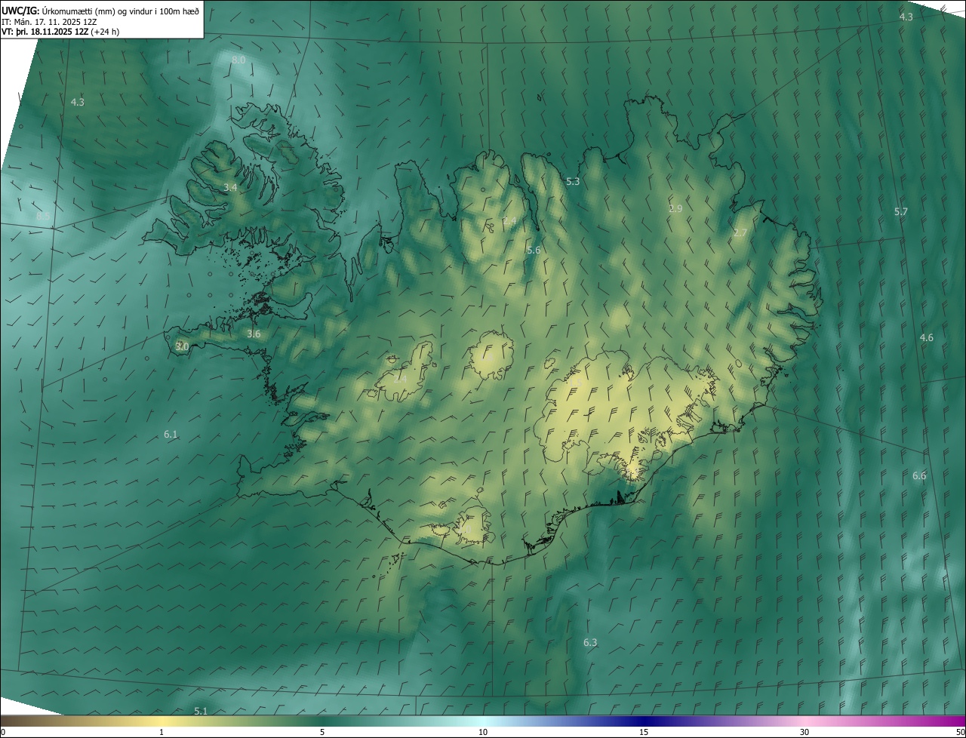Click the precipitation colour scale bar
Image resolution: width=966 pixels, height=738 pixels.
point(483,721)
